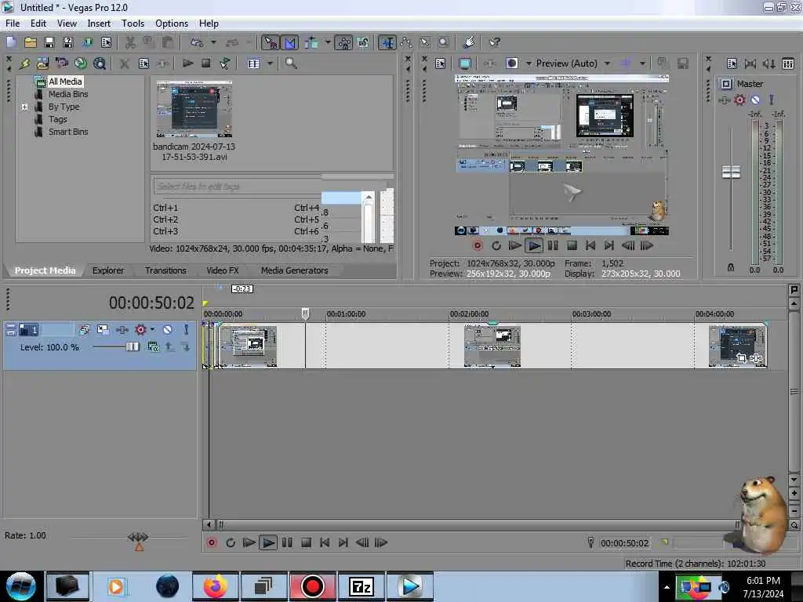Toggle Loop Playback in timeline transport

click(x=231, y=542)
